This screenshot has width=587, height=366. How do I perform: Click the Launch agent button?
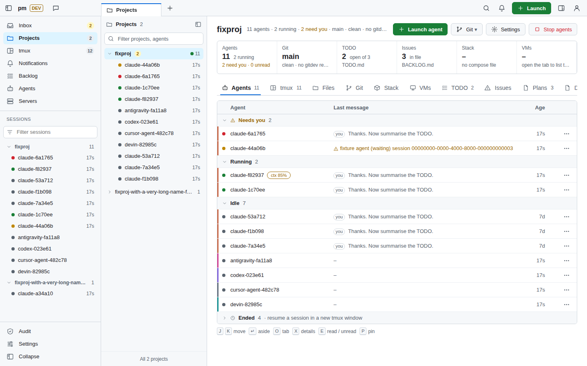pos(420,29)
